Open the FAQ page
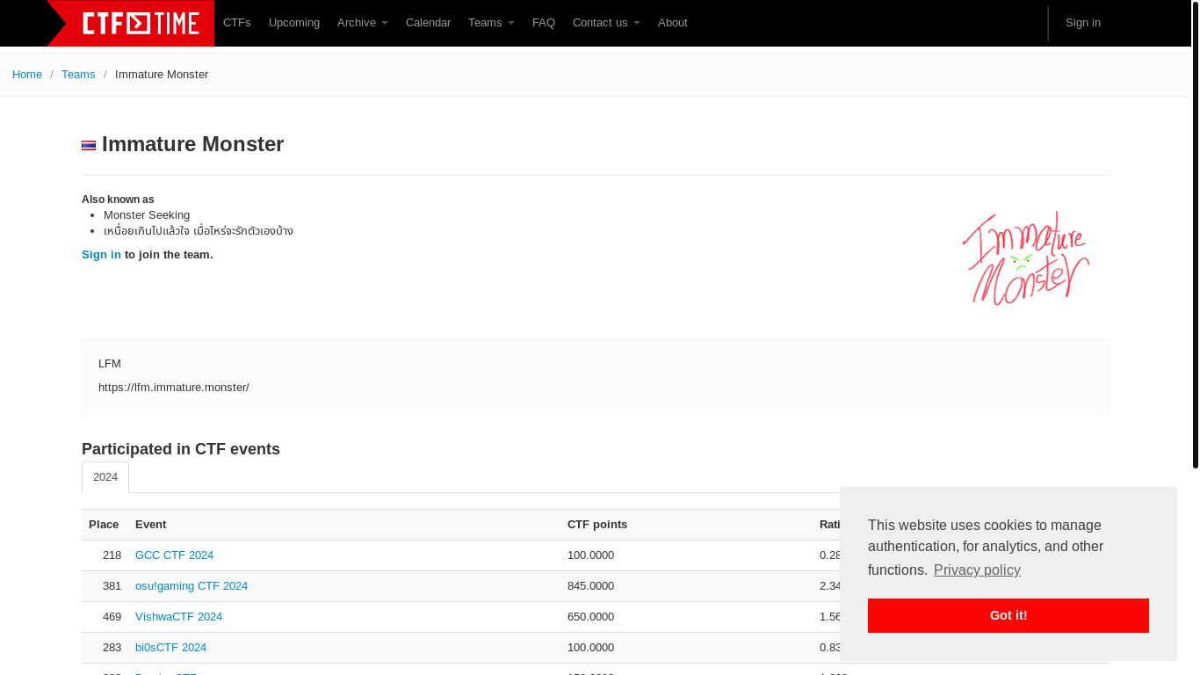The image size is (1200, 675). 544,23
